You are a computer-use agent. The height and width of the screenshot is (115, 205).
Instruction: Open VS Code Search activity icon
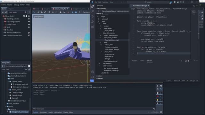pos(93,11)
